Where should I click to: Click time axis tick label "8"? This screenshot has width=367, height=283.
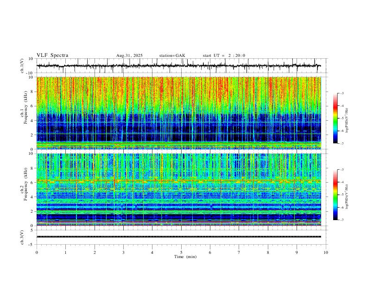268,252
